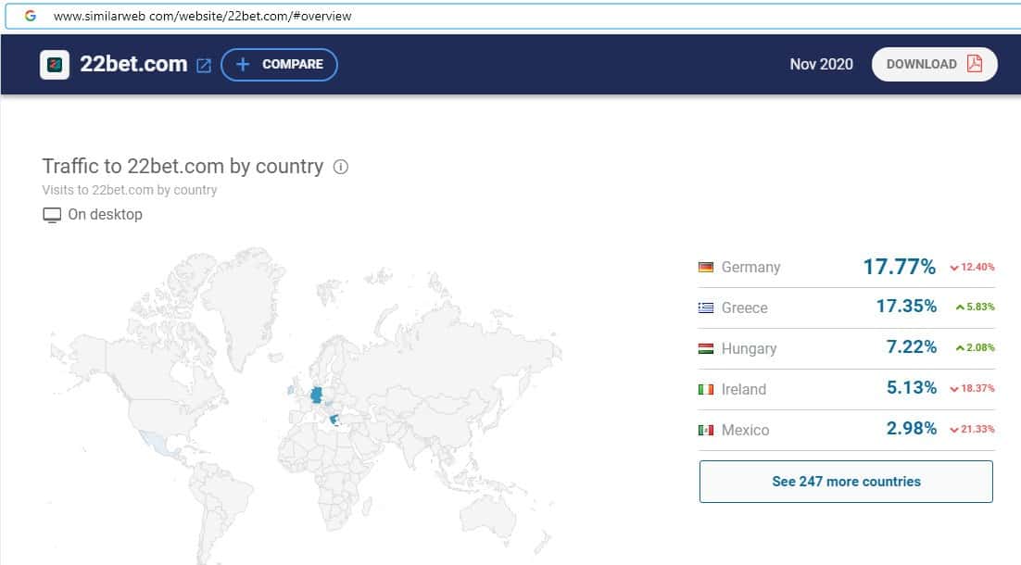
Task: Click highlighted Germany on world map
Action: (317, 395)
